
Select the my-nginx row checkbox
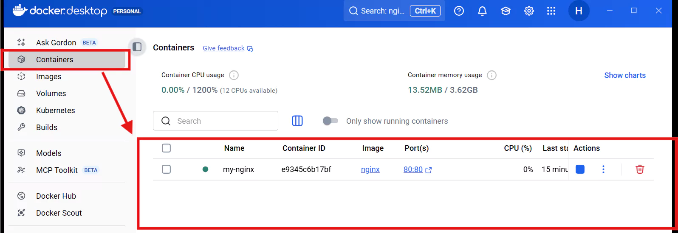point(167,169)
